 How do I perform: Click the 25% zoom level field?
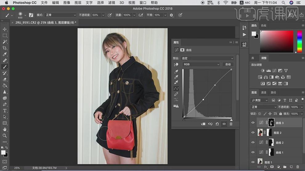point(17,168)
